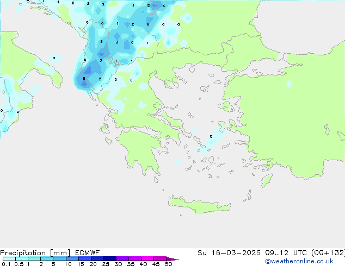Click the '10' legend scale label
345x266 pixels.
click(x=68, y=264)
